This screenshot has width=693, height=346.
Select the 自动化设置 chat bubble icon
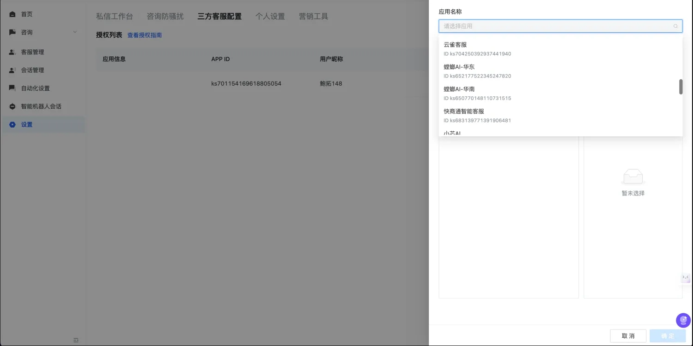click(x=12, y=88)
